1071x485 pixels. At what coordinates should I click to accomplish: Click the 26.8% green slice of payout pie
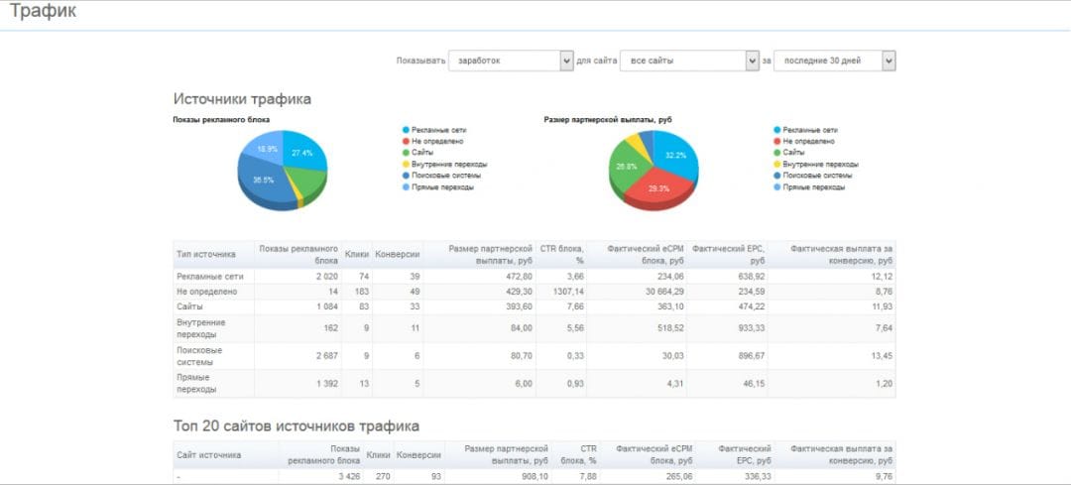(x=626, y=166)
